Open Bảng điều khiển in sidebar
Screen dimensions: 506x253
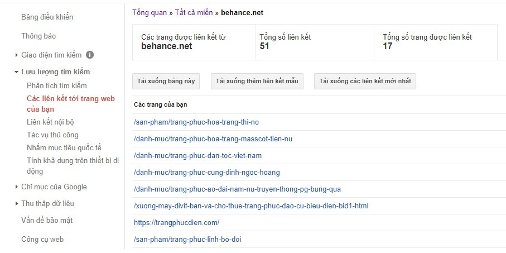(47, 17)
